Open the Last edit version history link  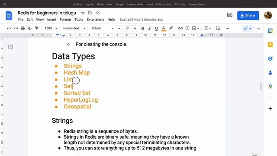(142, 19)
